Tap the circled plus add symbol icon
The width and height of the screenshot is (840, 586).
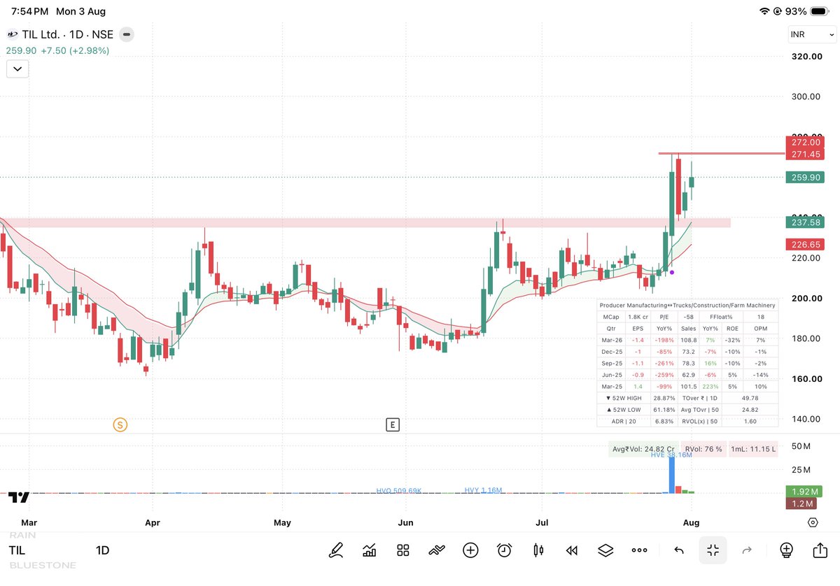pyautogui.click(x=470, y=550)
